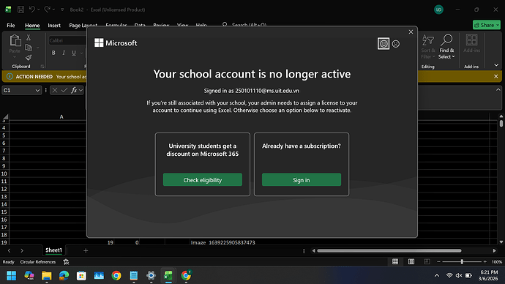Screen dimensions: 505x284
Task: Click the formula bar Enter checkmark icon
Action: point(64,91)
